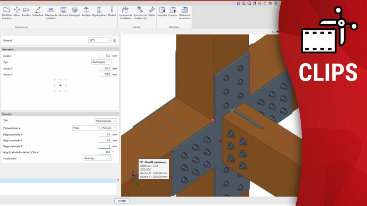
Task: Click the Anclajes anchors tool
Action: click(x=86, y=11)
